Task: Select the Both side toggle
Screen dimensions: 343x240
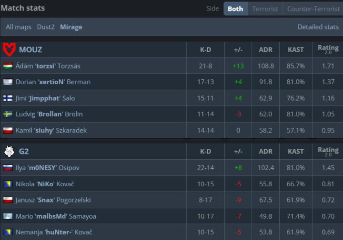Action: coord(235,9)
